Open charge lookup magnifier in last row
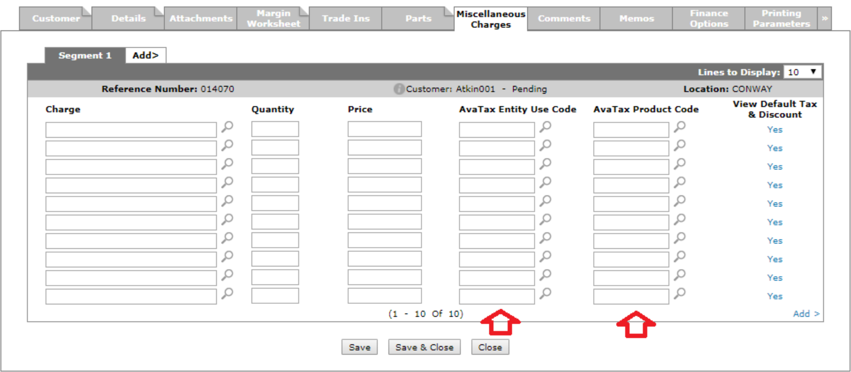This screenshot has width=851, height=372. click(227, 294)
